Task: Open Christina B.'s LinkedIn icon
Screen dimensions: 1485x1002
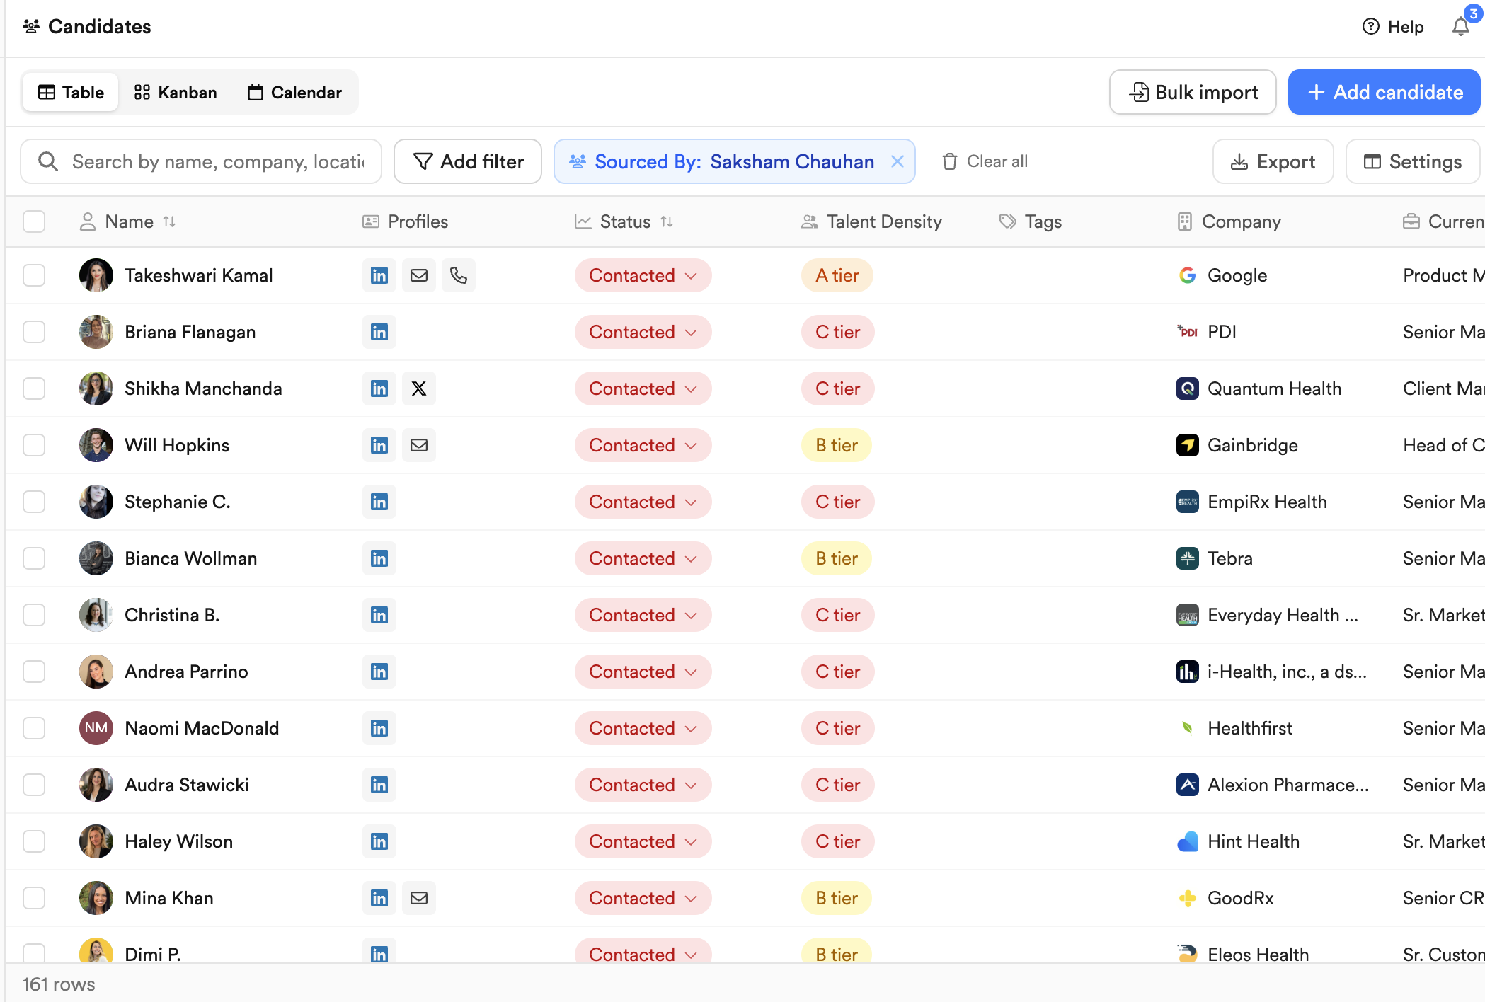Action: coord(379,615)
